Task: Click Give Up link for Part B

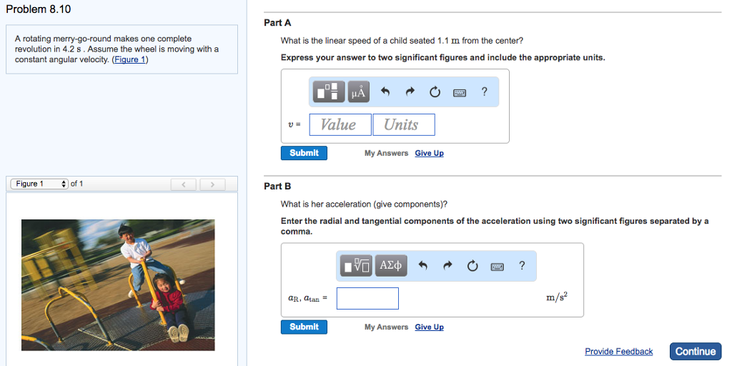Action: 429,327
